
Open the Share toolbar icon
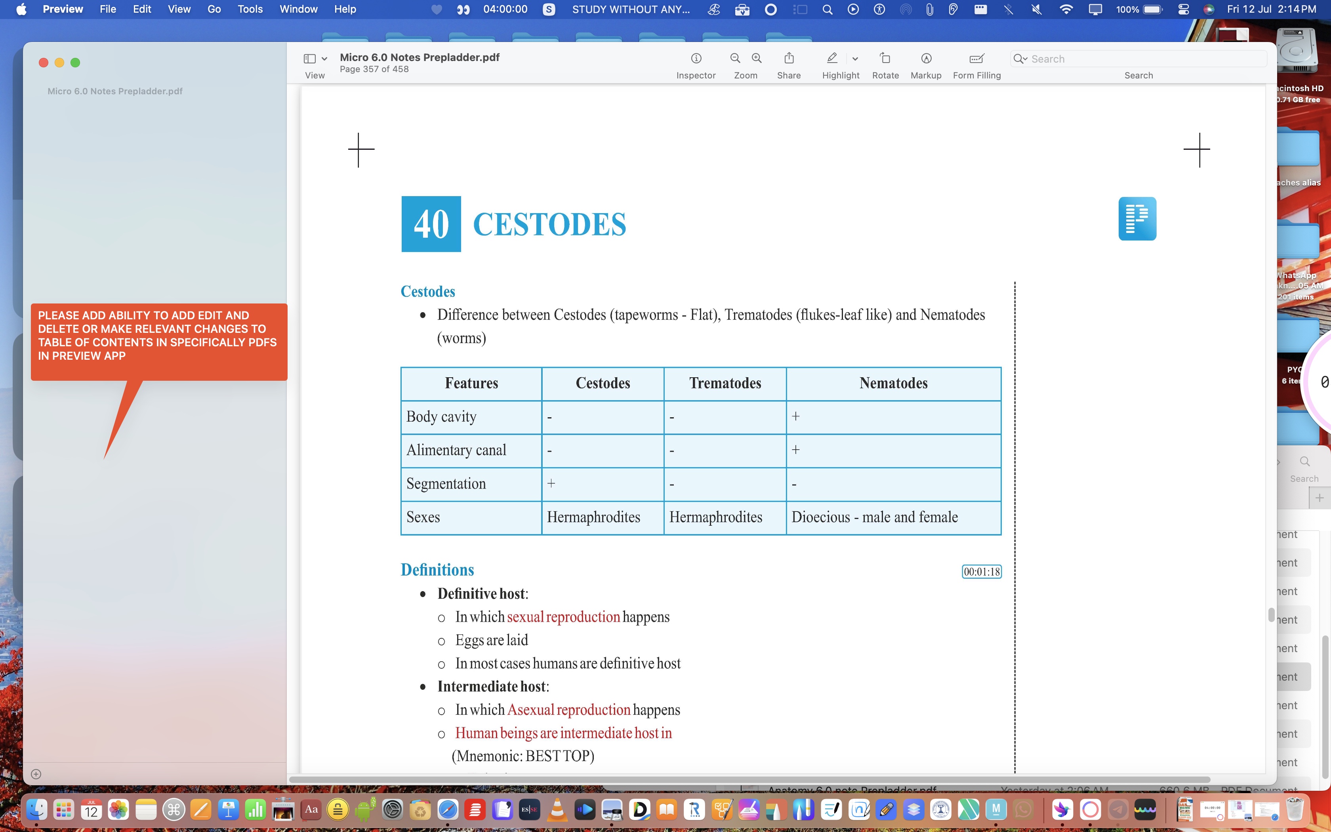pos(789,58)
